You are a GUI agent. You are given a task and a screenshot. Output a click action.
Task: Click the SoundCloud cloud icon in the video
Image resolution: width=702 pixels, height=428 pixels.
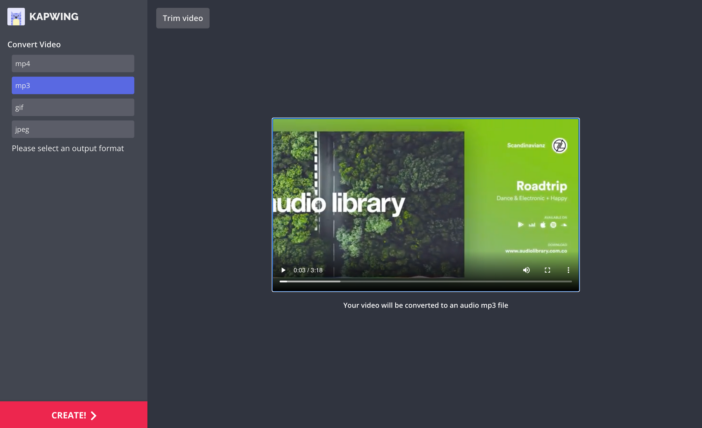pos(564,225)
